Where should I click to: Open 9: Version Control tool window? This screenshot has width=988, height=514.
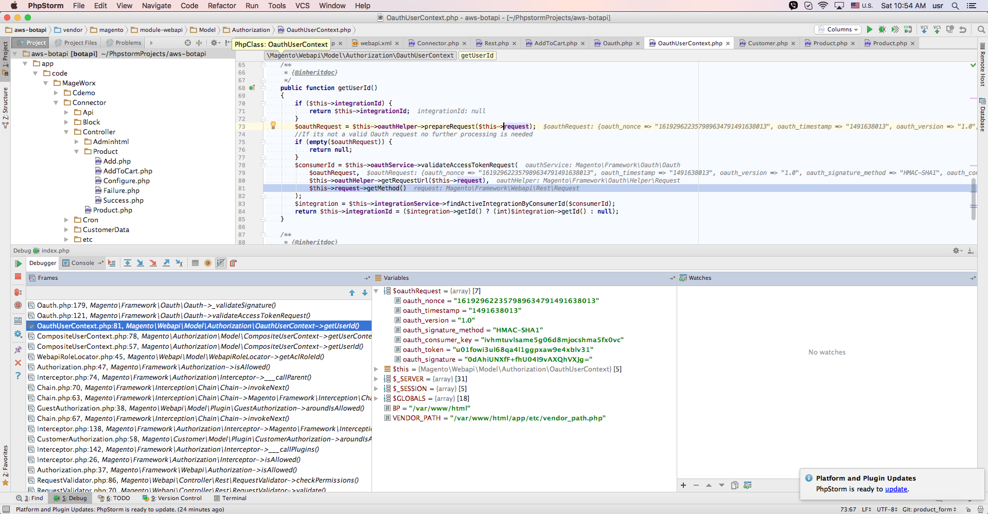point(172,498)
